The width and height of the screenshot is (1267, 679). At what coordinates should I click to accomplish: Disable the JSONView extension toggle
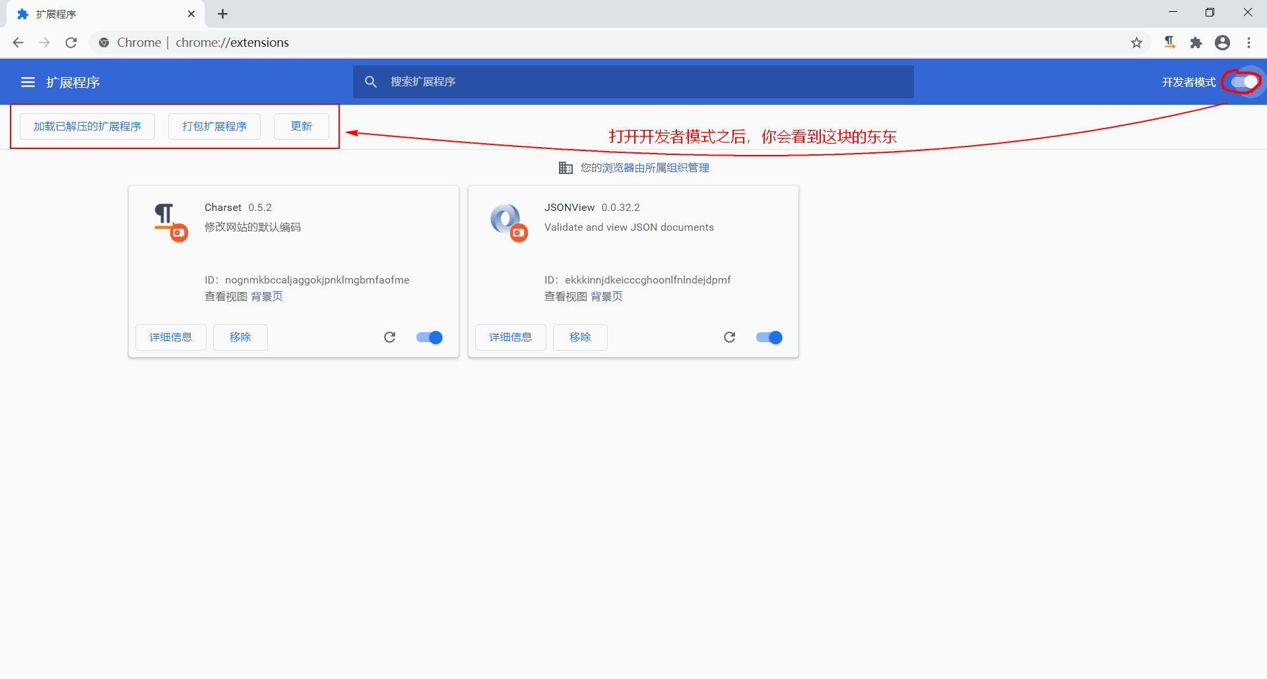tap(769, 338)
